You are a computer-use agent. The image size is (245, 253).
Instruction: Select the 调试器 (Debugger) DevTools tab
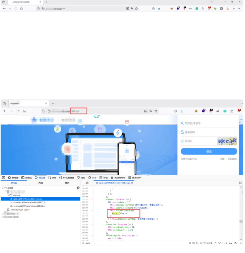coord(40,178)
